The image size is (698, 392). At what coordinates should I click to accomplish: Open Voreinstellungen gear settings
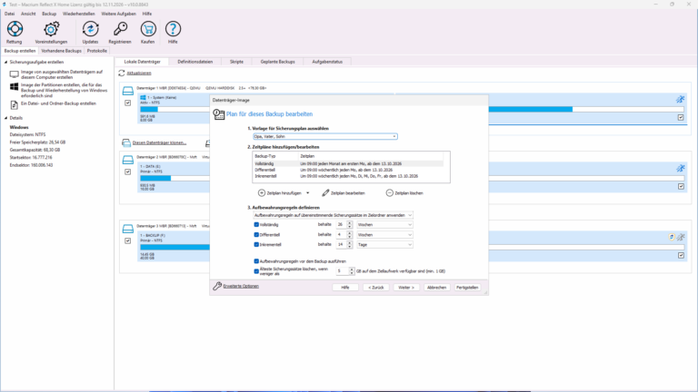[x=51, y=29]
